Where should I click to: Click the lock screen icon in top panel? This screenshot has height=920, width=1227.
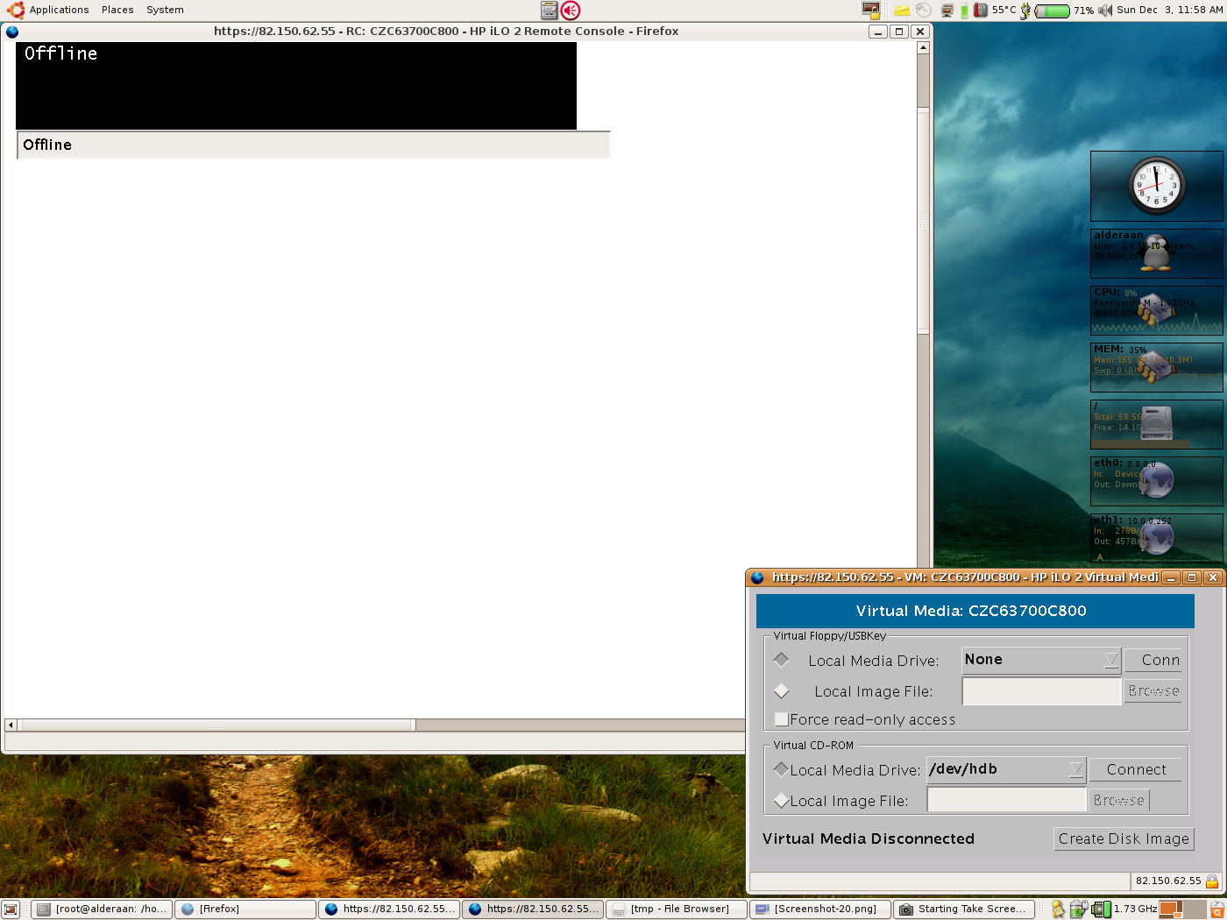click(x=871, y=11)
